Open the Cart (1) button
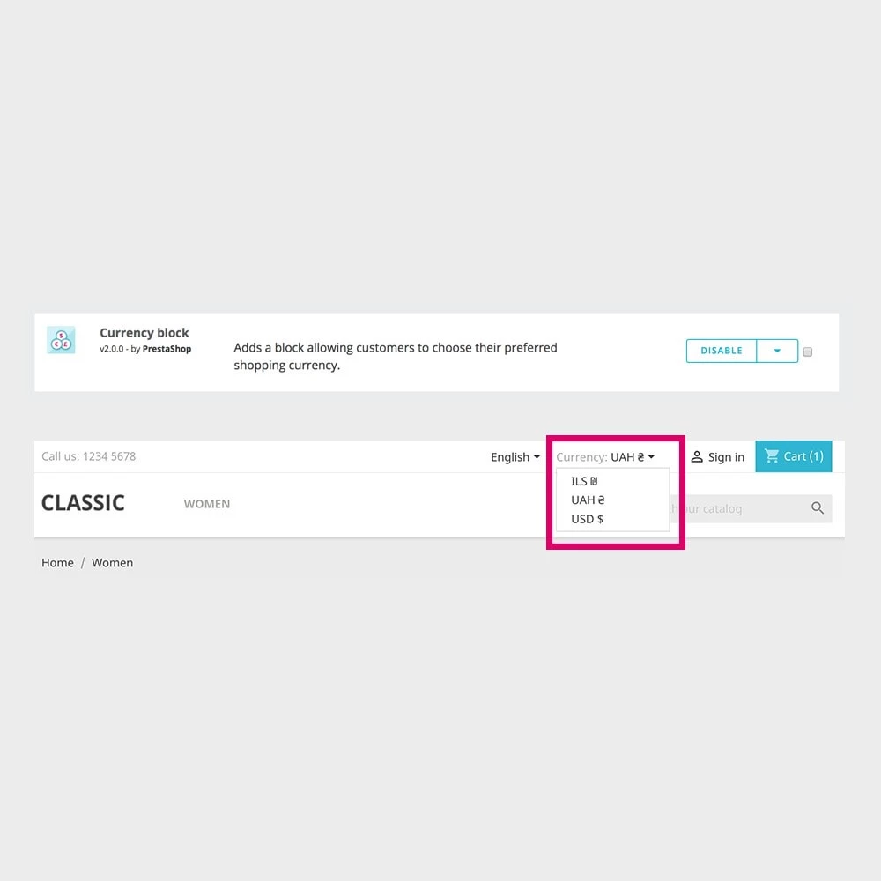 pos(794,456)
